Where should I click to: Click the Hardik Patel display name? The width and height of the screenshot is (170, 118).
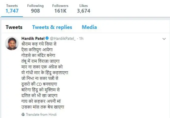[x=33, y=38]
